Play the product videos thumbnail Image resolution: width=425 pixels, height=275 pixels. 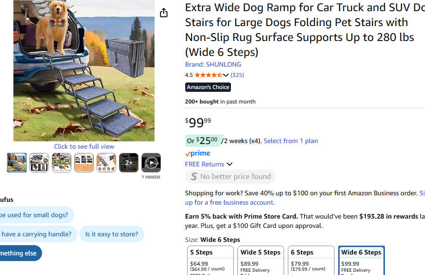[x=151, y=163]
